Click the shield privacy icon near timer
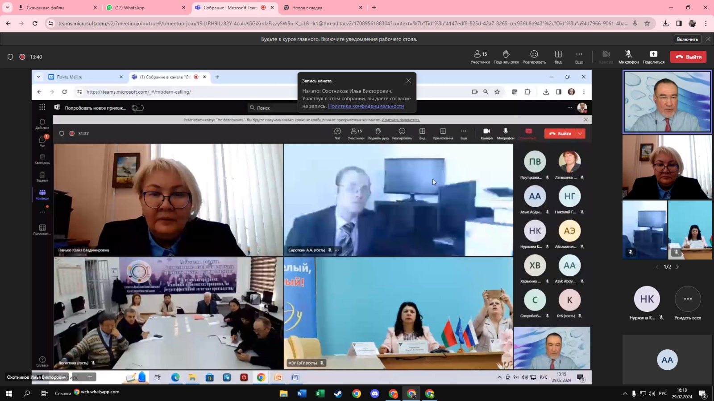The height and width of the screenshot is (401, 714). click(10, 57)
